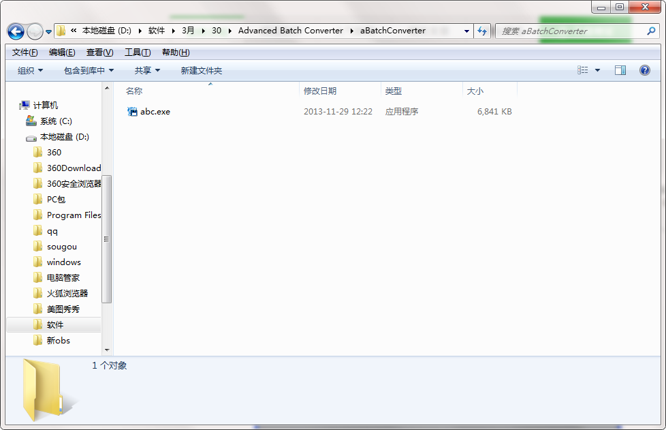The height and width of the screenshot is (430, 666).
Task: Open the 工具(T) menu
Action: (138, 52)
